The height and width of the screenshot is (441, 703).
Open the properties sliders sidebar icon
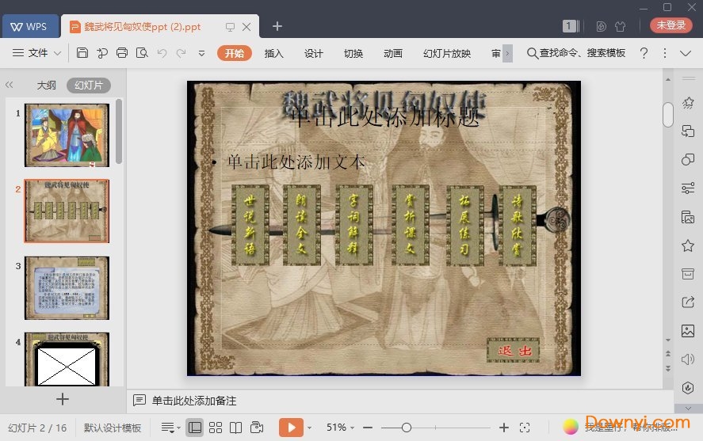[688, 188]
